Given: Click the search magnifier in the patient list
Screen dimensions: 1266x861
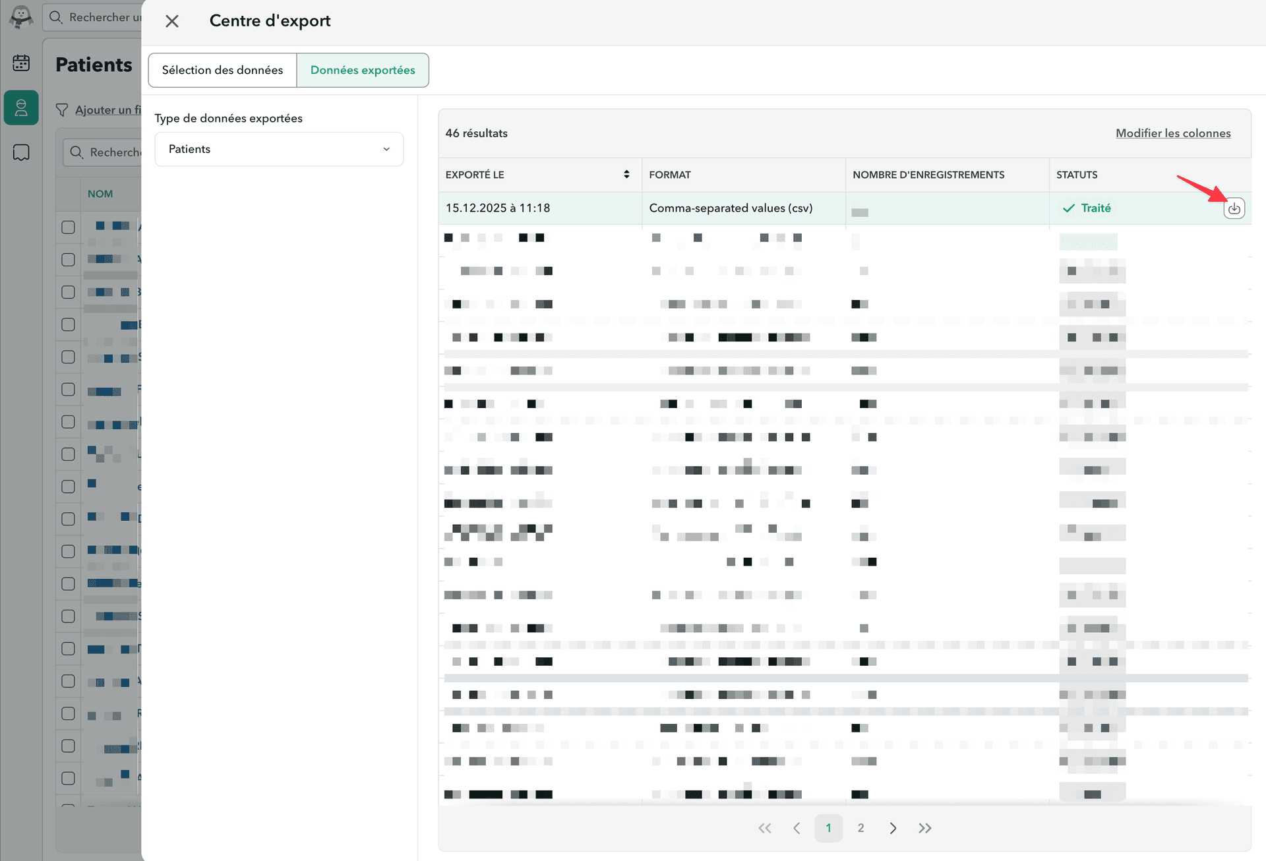Looking at the screenshot, I should coord(77,152).
